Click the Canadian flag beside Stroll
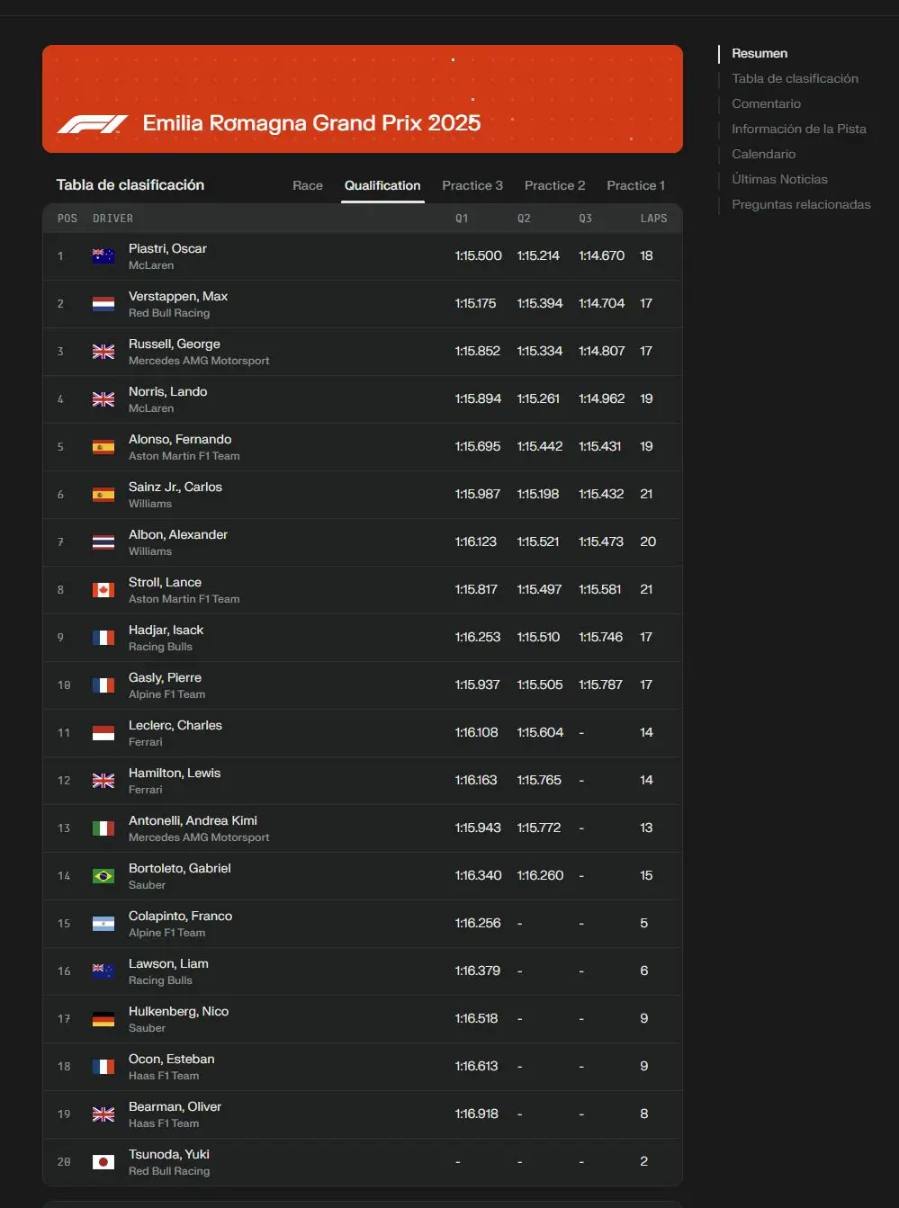The image size is (899, 1208). point(103,590)
